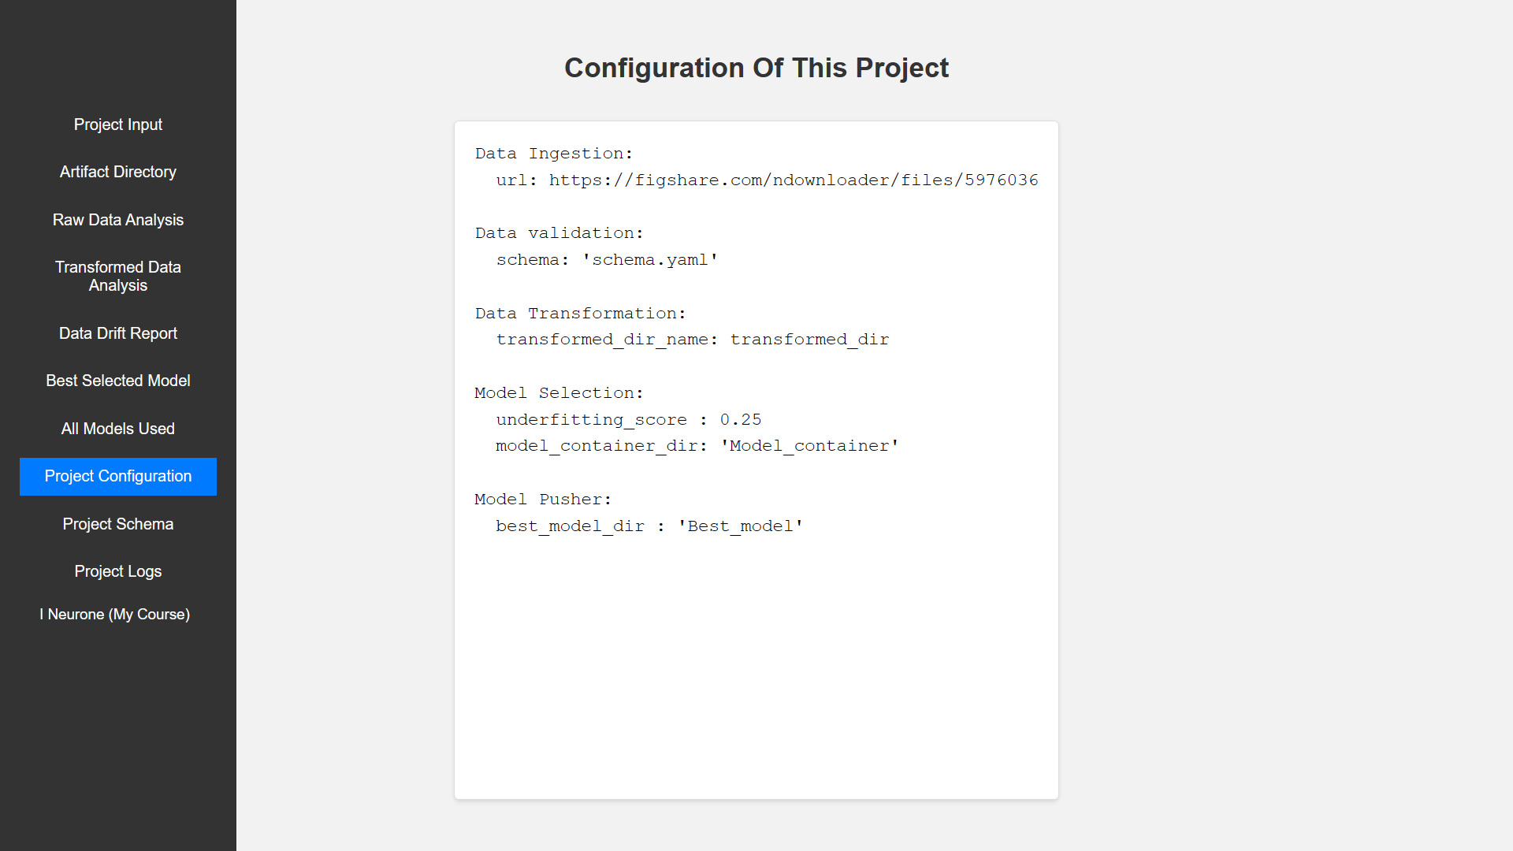This screenshot has height=851, width=1513.
Task: Open the Project Schema page
Action: click(117, 524)
